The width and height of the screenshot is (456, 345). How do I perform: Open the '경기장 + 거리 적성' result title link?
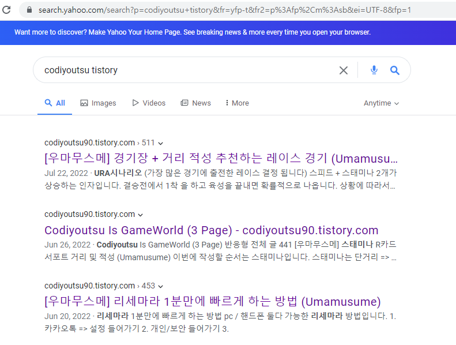[221, 159]
